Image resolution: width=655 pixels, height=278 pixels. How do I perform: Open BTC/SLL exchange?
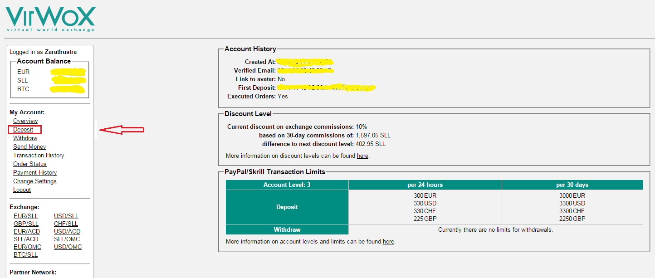pyautogui.click(x=25, y=254)
